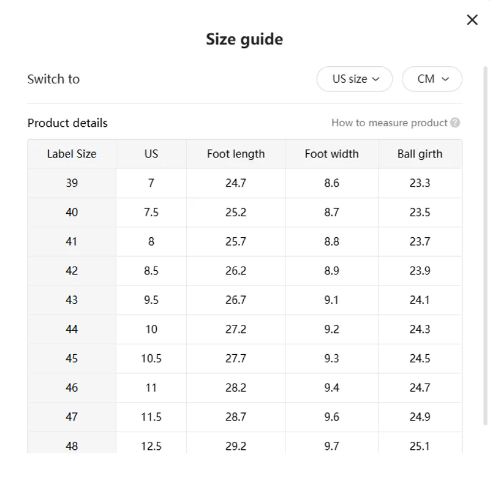Click the US column header
The height and width of the screenshot is (478, 490).
(151, 154)
